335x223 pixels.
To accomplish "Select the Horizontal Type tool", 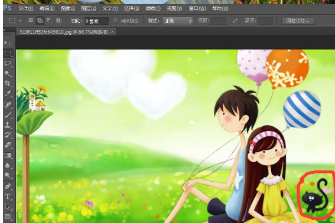I will 8,196.
